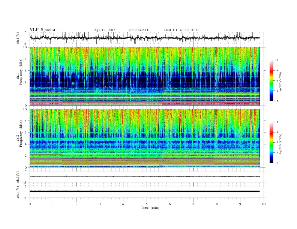The image size is (297, 229).
Task: Click the "-5" label on ch.1 color bar
Action: [277, 81]
